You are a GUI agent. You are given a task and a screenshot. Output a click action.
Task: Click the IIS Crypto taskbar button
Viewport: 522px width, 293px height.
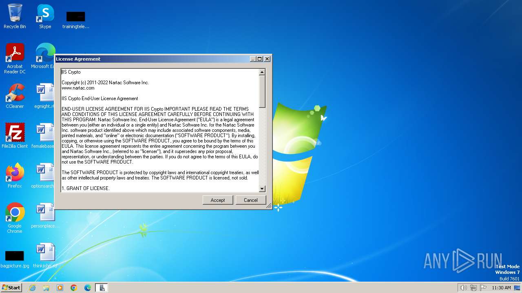[102, 288]
